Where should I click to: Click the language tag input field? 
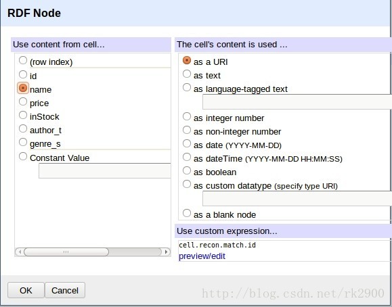(297, 101)
